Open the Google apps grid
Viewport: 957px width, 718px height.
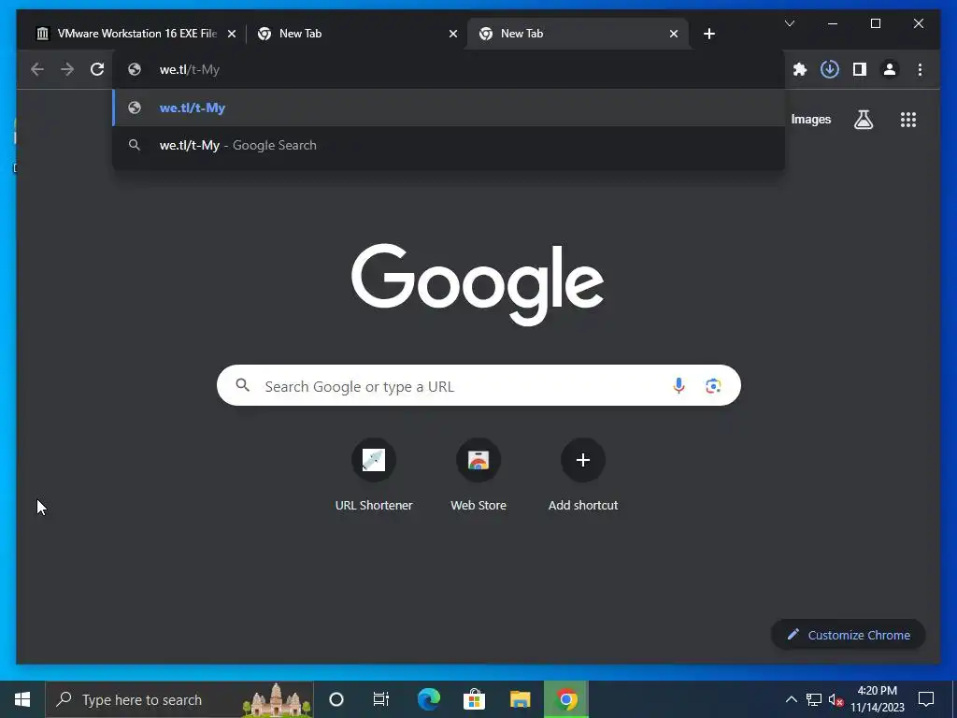[908, 120]
